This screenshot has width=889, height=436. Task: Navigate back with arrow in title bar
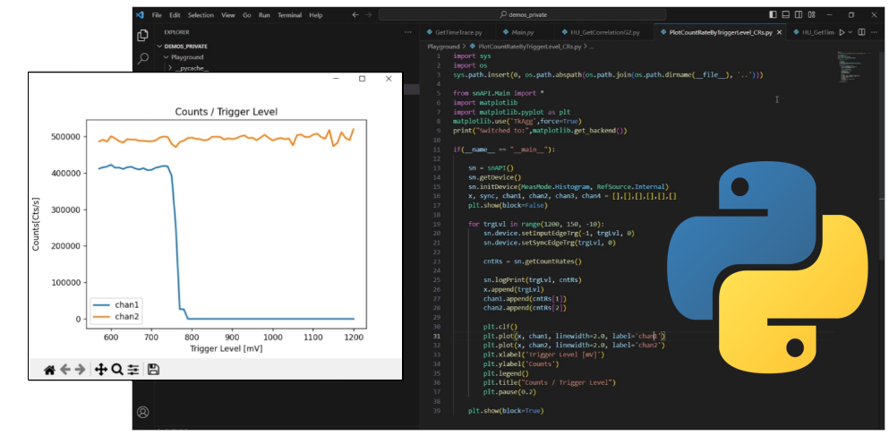(355, 14)
